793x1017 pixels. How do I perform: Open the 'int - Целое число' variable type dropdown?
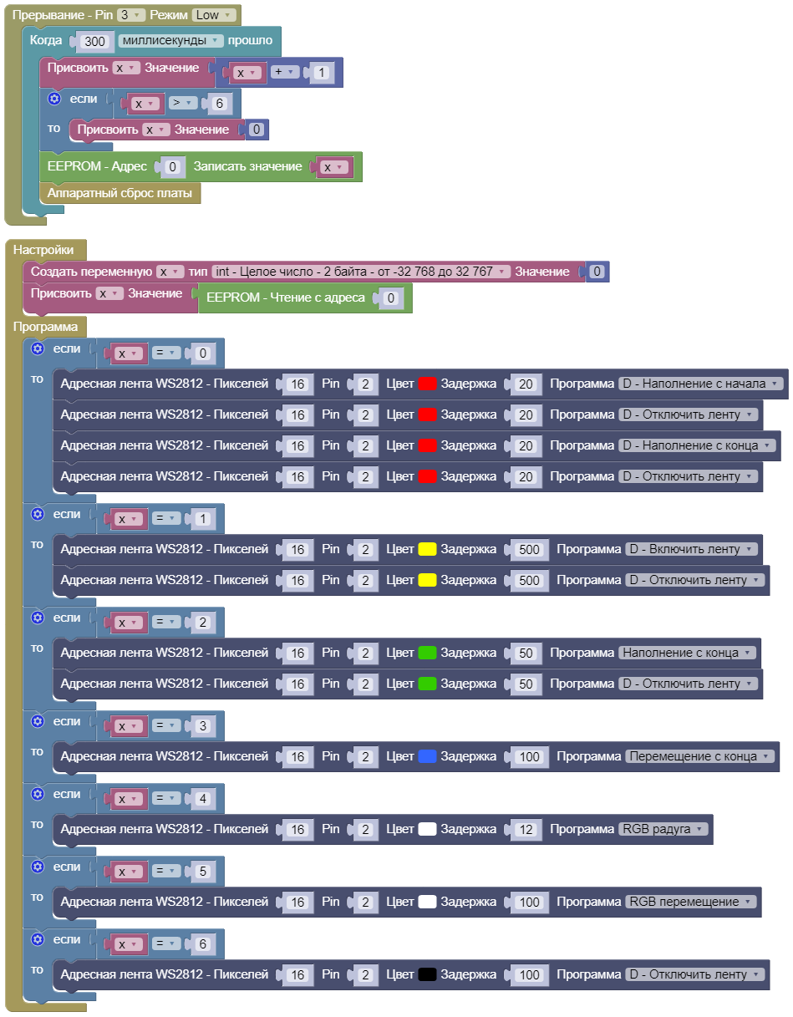pos(360,272)
